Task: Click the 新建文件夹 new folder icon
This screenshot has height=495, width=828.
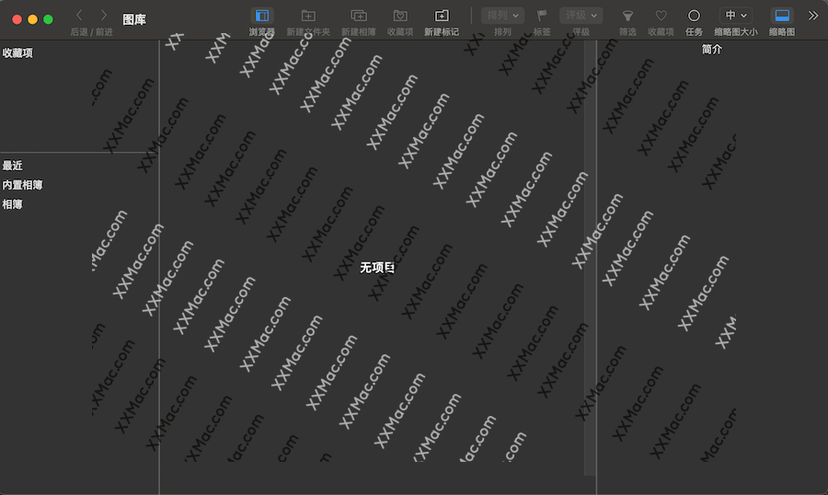Action: (308, 16)
